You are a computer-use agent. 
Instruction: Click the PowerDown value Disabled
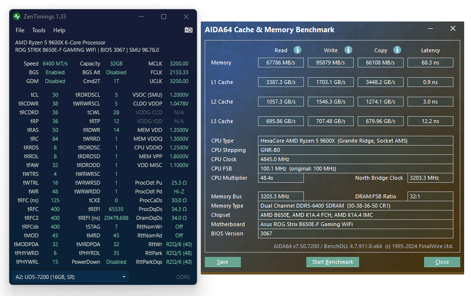pos(116,262)
